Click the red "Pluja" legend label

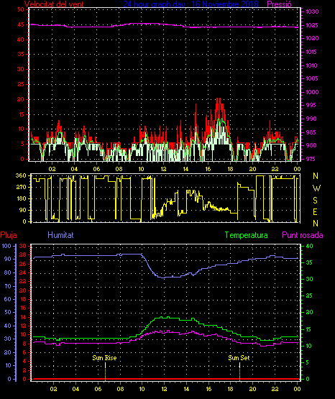[9, 235]
